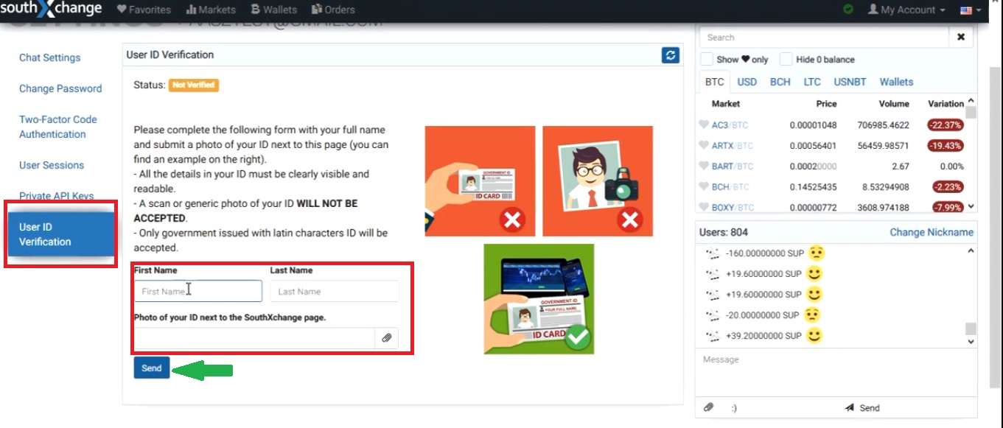Click the SouthXchange logo
Image resolution: width=1003 pixels, height=428 pixels.
pyautogui.click(x=51, y=9)
